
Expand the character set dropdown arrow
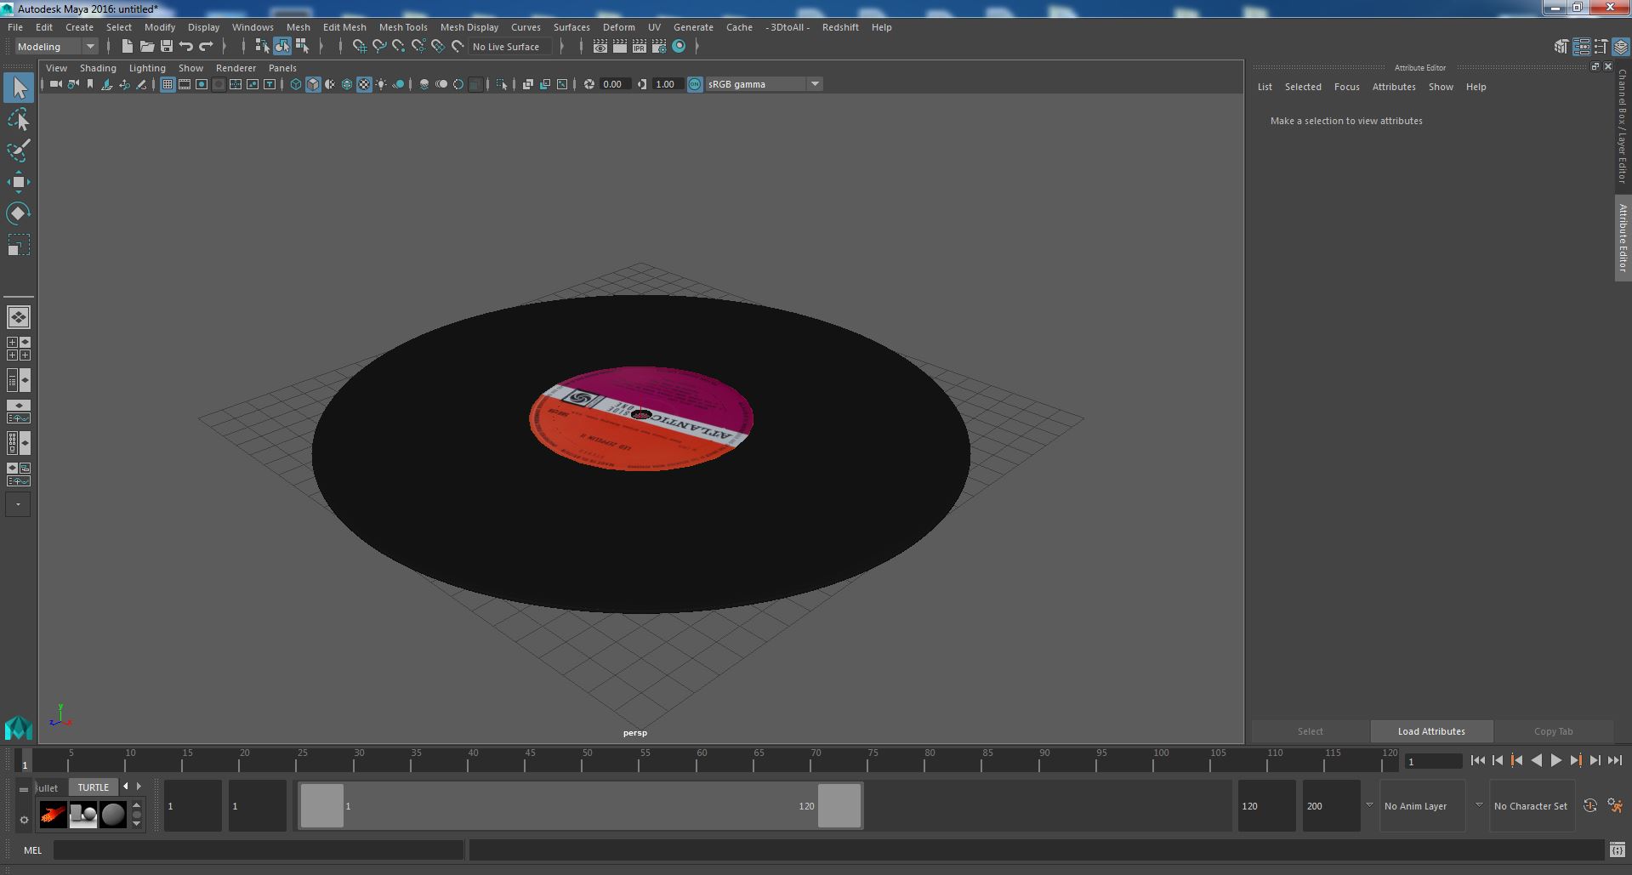(x=1479, y=805)
